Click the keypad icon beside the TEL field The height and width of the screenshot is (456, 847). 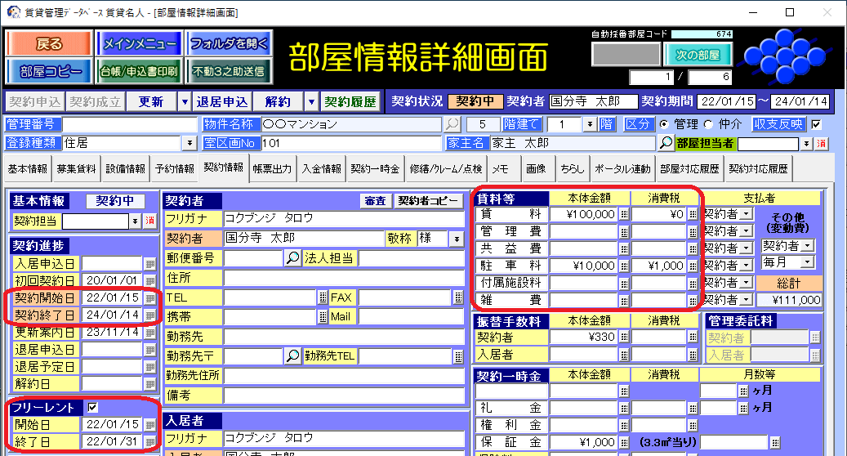click(322, 297)
